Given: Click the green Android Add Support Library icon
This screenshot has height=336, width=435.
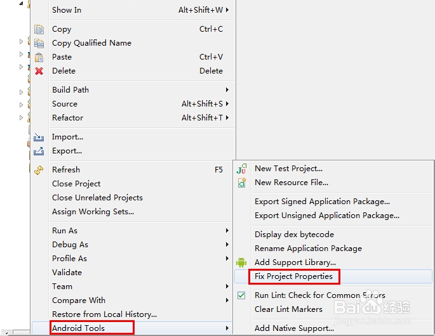Looking at the screenshot, I should [x=241, y=262].
